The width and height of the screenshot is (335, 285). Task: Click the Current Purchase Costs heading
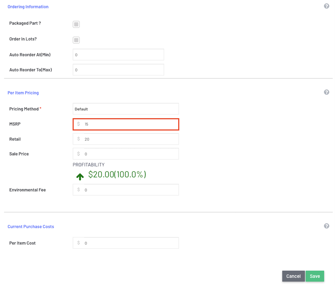click(x=31, y=227)
